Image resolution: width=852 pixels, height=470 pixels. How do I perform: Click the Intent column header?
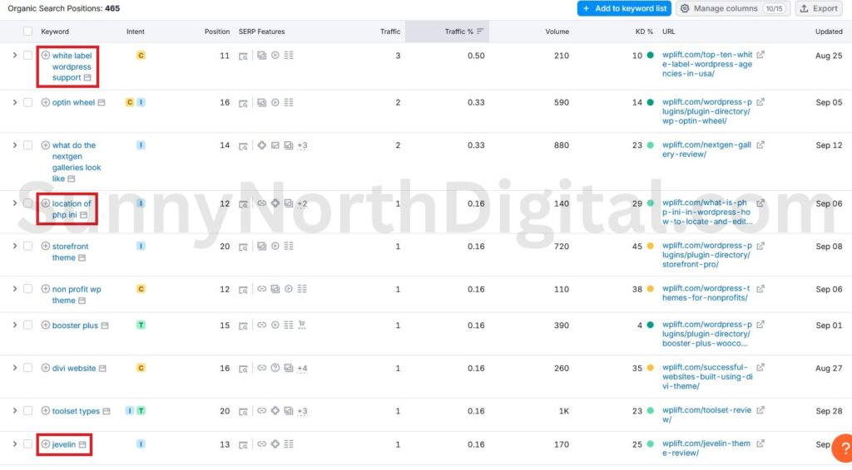pos(136,32)
